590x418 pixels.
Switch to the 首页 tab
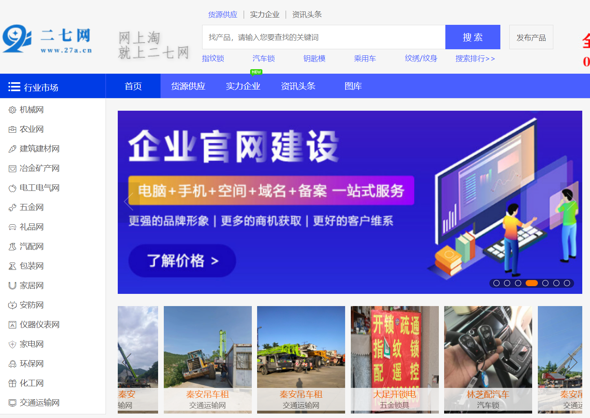pyautogui.click(x=133, y=86)
